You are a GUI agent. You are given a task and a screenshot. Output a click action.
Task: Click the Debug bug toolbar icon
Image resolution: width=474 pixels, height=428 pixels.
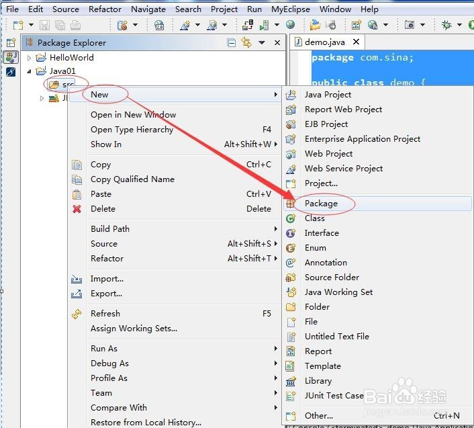pos(446,24)
